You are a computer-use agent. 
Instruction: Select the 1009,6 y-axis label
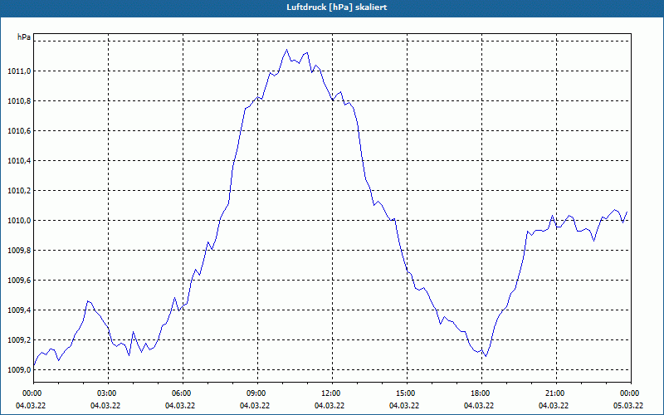coord(19,281)
